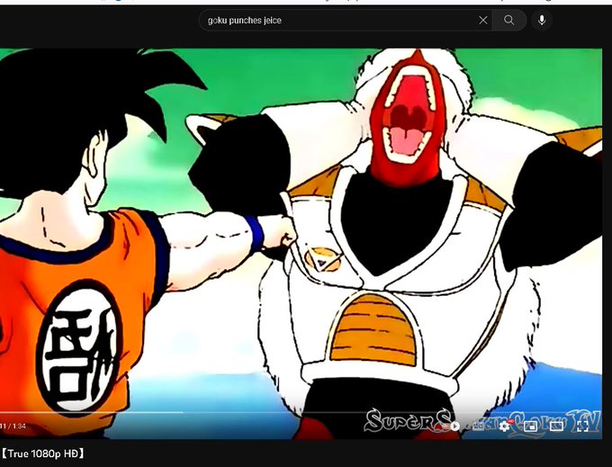This screenshot has width=612, height=467.
Task: Click the 'True 1080p HD' video title
Action: pyautogui.click(x=42, y=454)
